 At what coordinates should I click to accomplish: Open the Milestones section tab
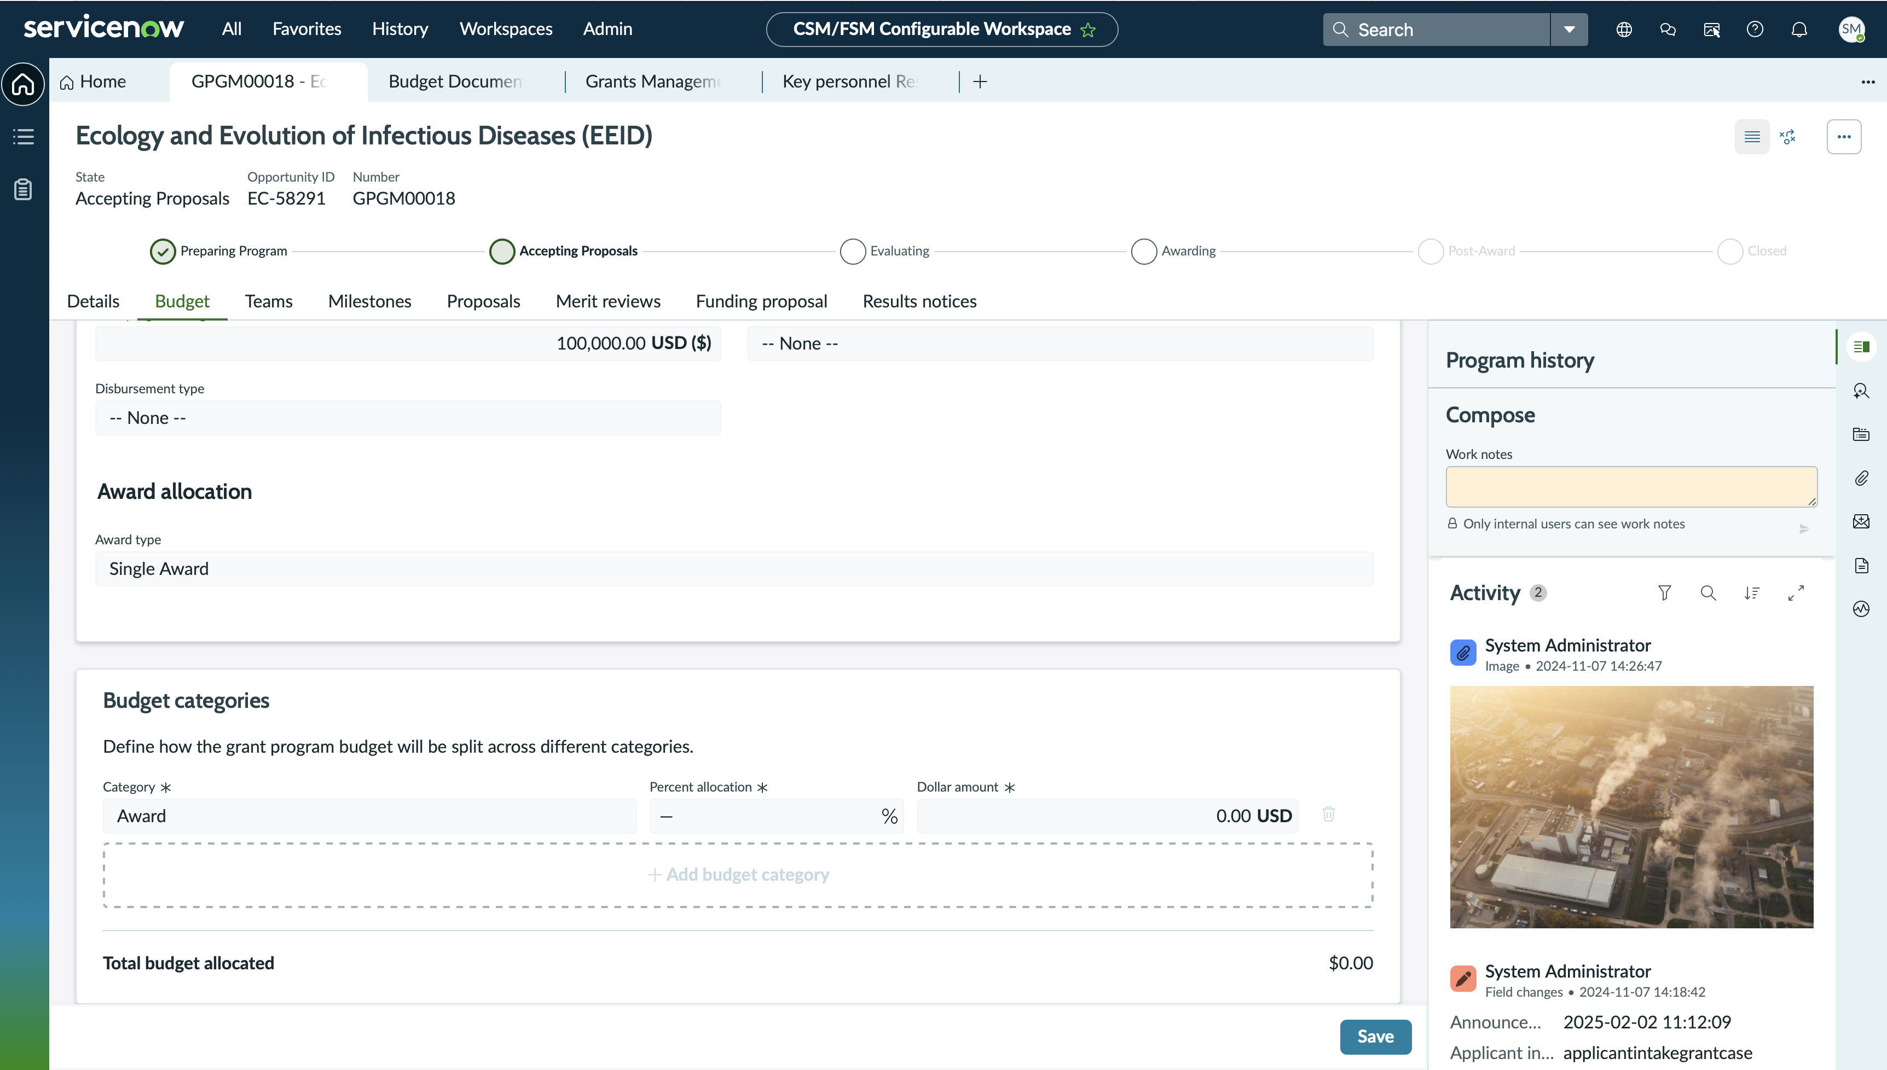coord(369,301)
